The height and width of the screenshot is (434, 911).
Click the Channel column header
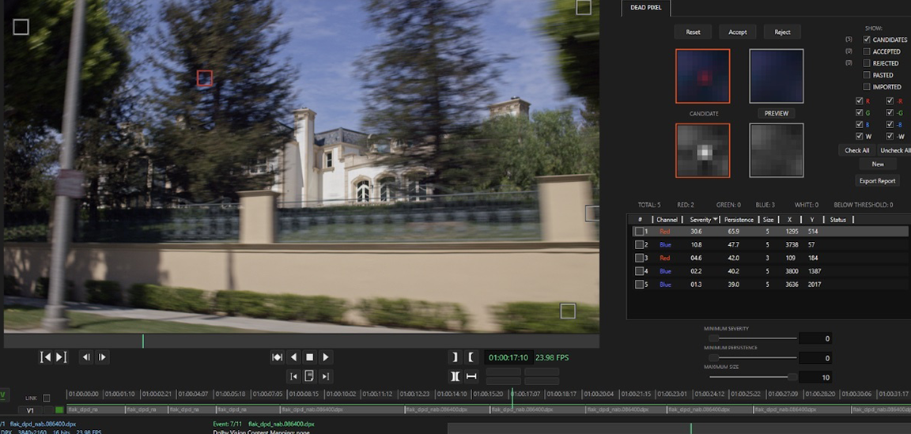coord(667,219)
